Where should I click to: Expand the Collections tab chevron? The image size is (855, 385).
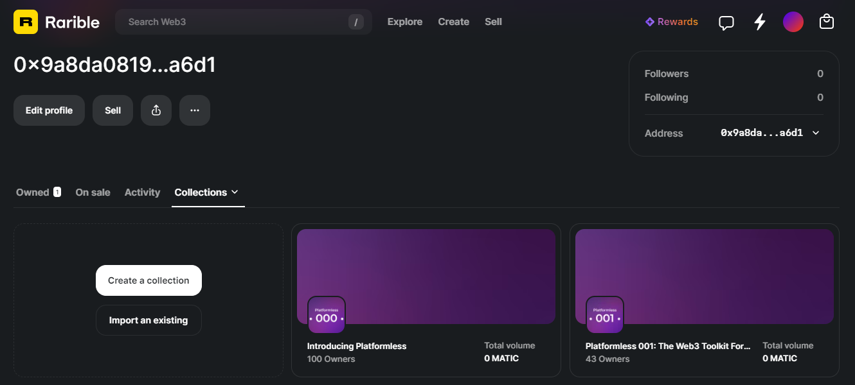235,192
